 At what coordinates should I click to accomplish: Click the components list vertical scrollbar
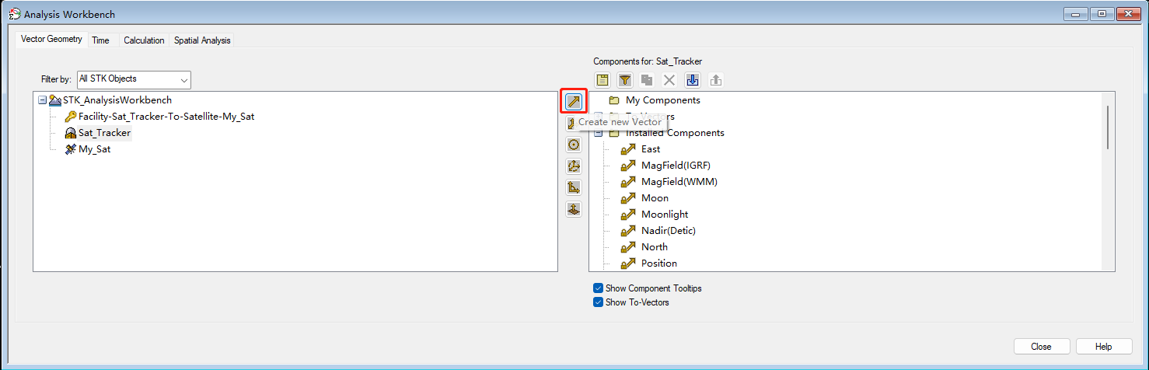(1108, 126)
